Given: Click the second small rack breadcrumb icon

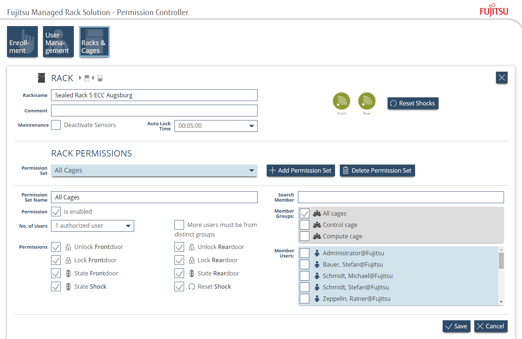Looking at the screenshot, I should (100, 78).
